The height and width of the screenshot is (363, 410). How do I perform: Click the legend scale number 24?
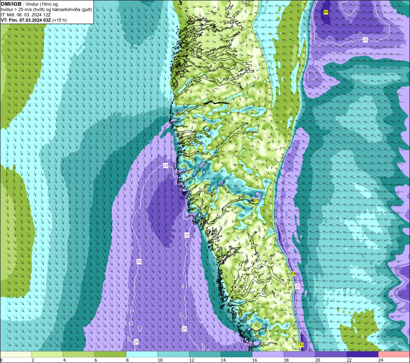381,360
